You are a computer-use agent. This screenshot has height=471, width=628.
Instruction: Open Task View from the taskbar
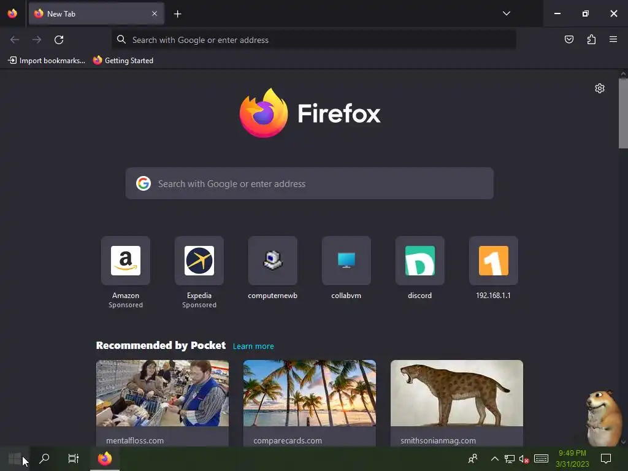(74, 459)
